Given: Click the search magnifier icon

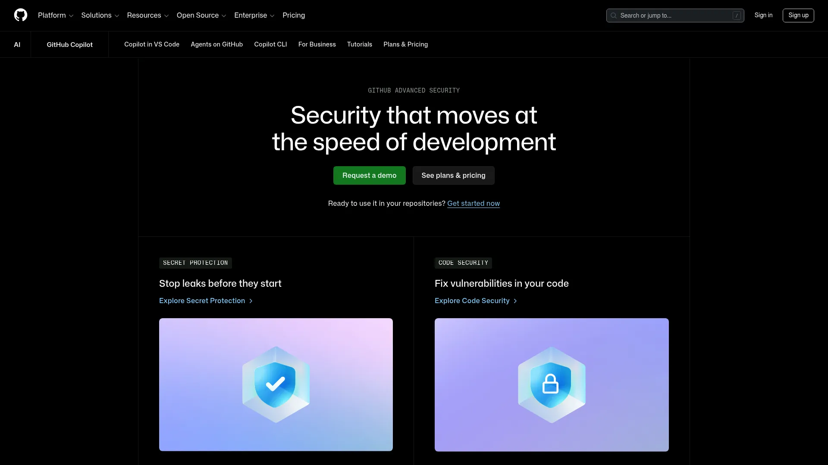Looking at the screenshot, I should (x=614, y=15).
